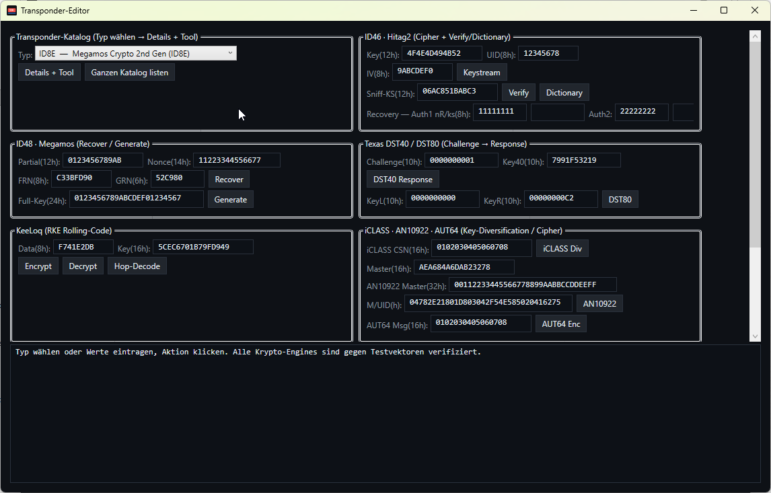771x493 pixels.
Task: Minimize the Transponder-Editor window
Action: tap(694, 10)
